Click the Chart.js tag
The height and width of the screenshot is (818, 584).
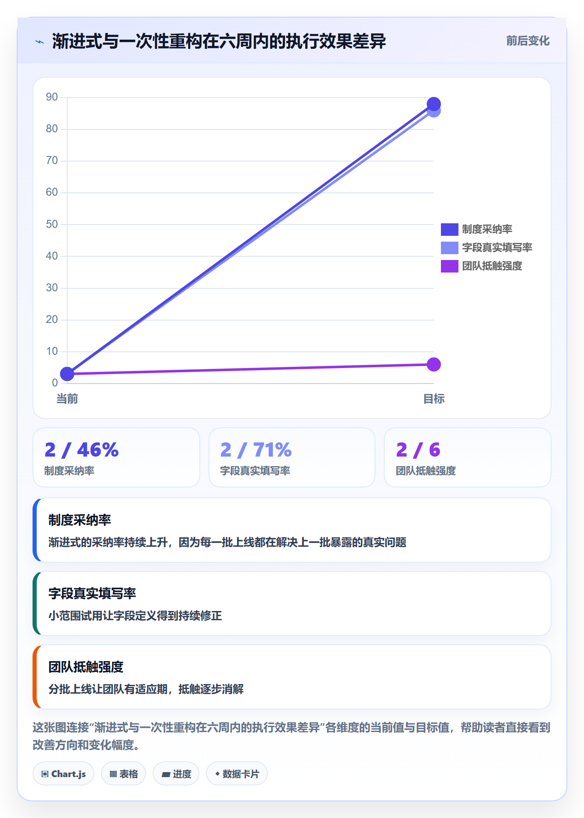pyautogui.click(x=63, y=774)
